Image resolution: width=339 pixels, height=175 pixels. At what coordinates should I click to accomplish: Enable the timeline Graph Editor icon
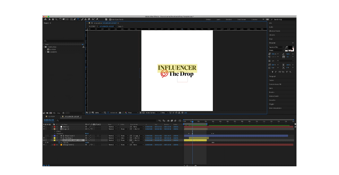point(180,120)
